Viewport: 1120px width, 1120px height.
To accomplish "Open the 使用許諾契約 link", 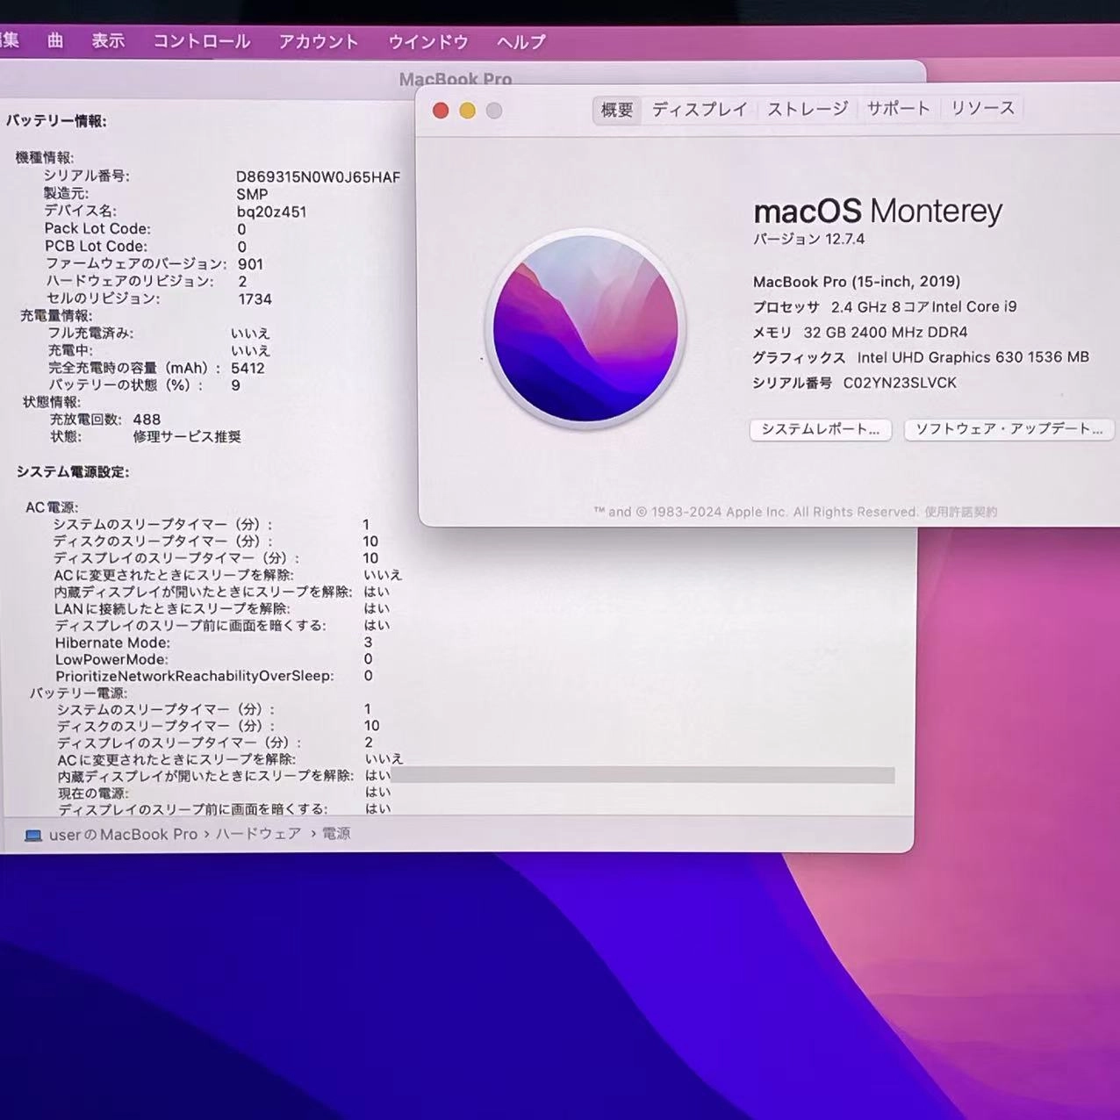I will pyautogui.click(x=959, y=511).
